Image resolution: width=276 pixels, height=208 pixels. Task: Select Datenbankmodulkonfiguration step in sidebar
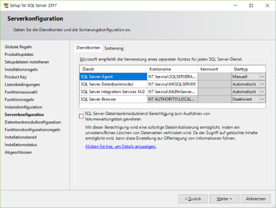click(x=33, y=122)
